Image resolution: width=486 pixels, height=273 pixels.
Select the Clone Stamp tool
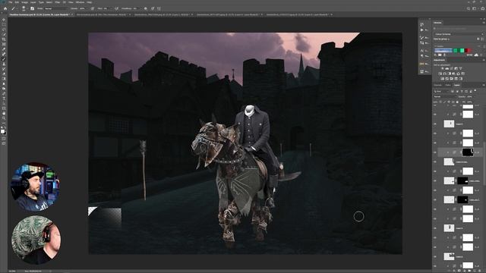pos(4,64)
